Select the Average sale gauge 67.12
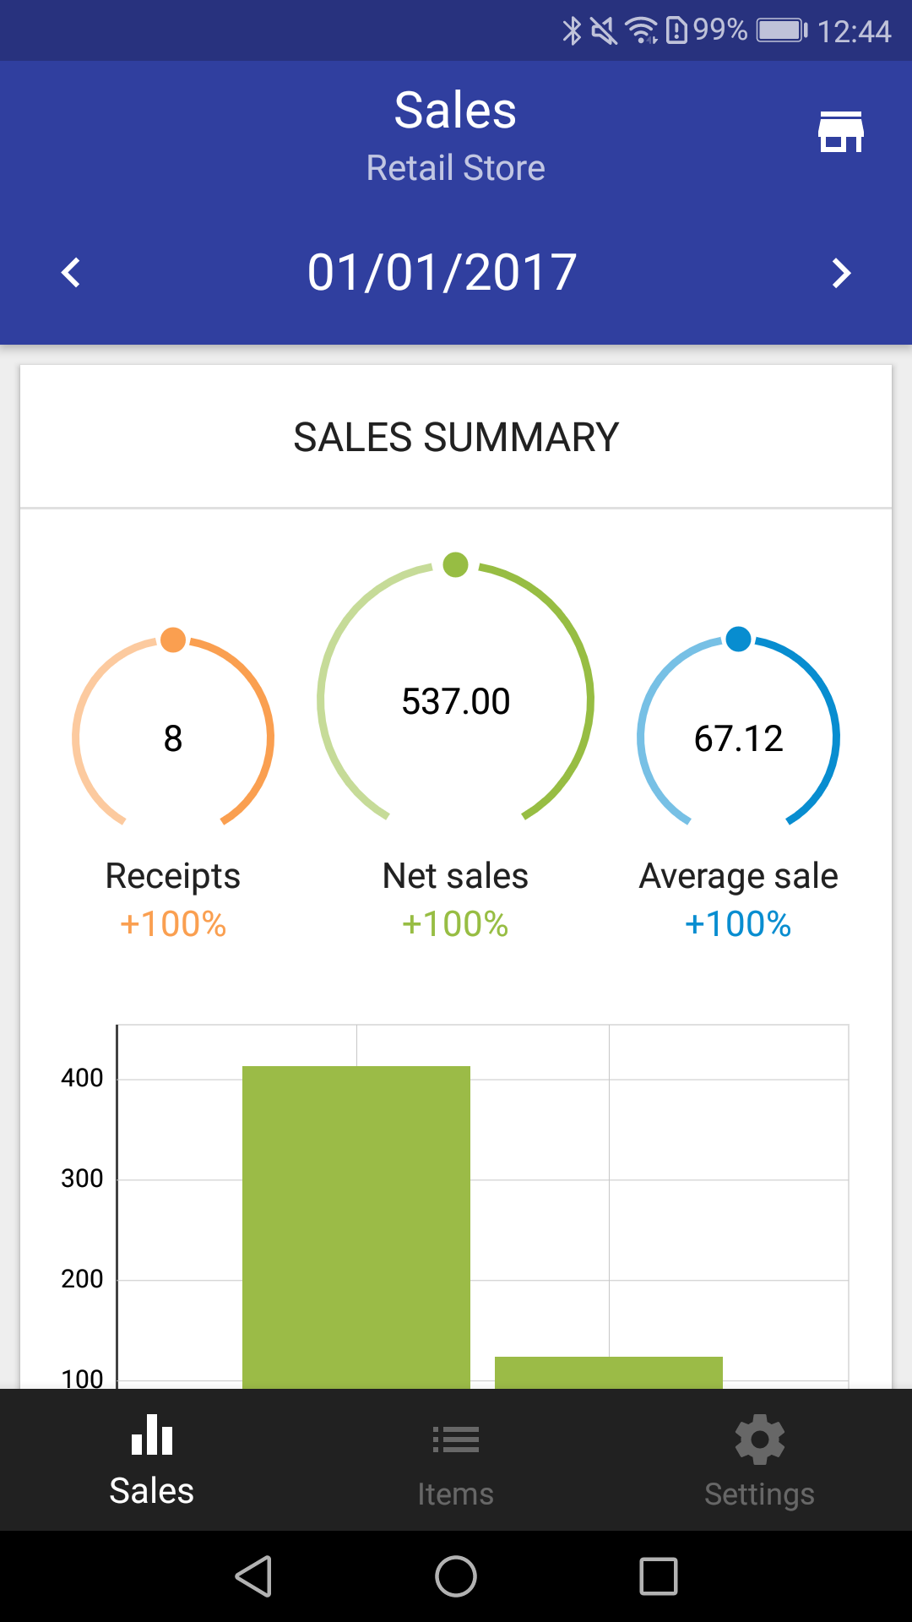912x1622 pixels. coord(739,738)
